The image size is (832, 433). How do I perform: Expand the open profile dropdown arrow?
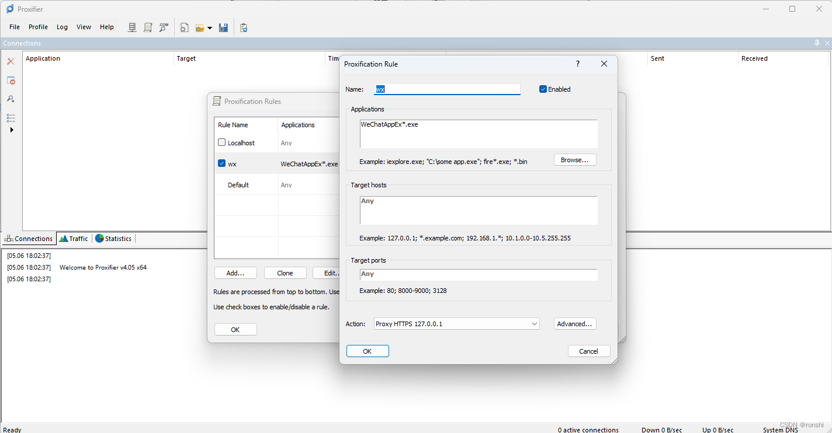pos(210,28)
